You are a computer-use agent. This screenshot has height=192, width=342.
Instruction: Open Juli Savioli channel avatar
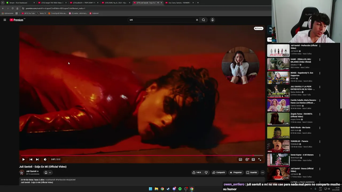click(x=22, y=173)
